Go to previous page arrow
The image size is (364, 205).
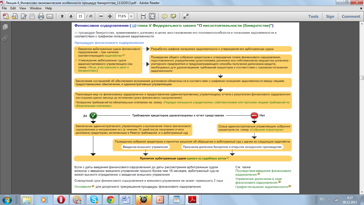62,16
